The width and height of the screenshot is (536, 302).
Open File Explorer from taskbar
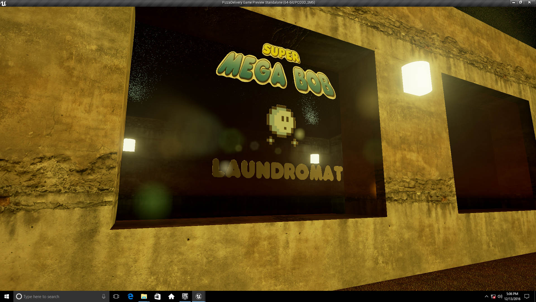point(144,296)
